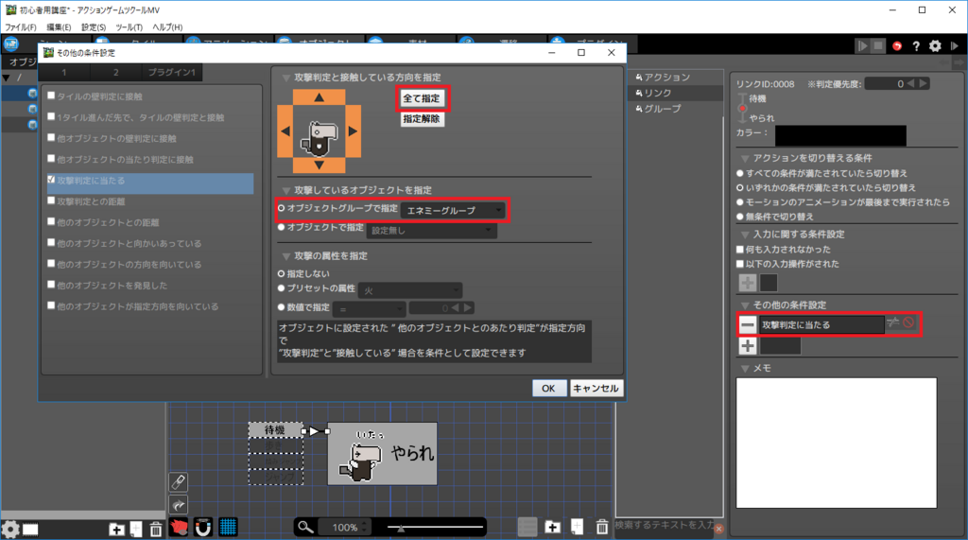
Task: Collapse 攻撃の属性を指定 section
Action: 285,255
